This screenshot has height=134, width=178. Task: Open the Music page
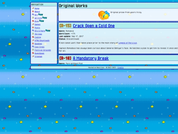tap(37, 28)
